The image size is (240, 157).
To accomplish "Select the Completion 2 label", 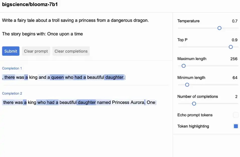I will [12, 93].
